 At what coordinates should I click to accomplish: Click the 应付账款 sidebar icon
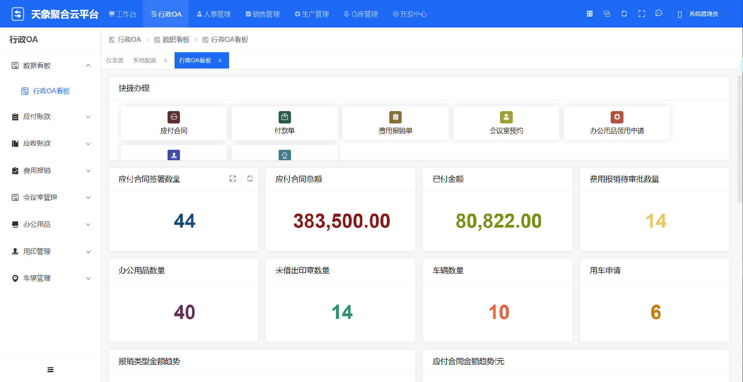pos(15,117)
